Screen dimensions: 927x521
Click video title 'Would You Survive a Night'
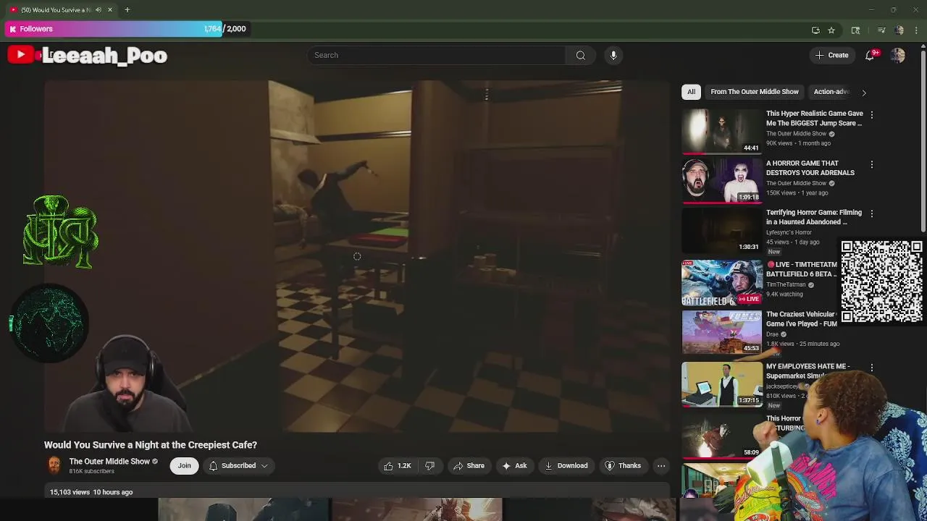tap(151, 445)
